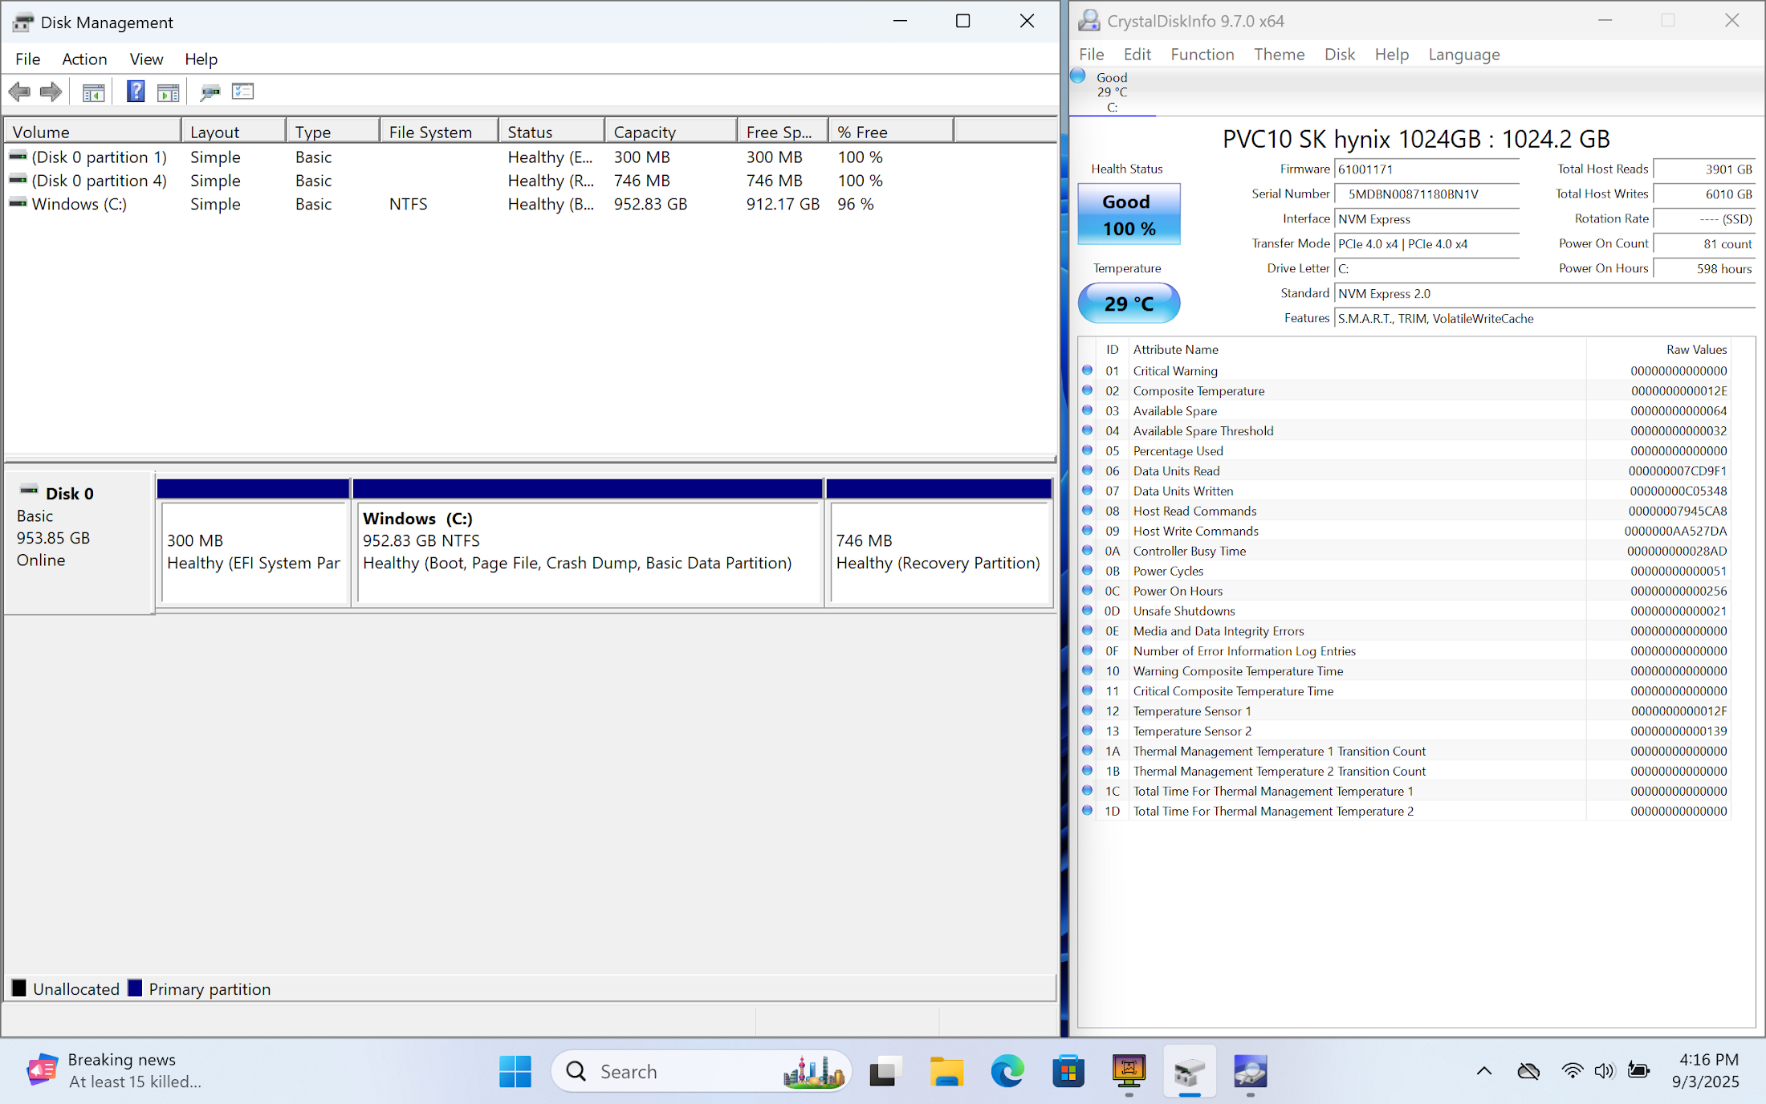Open the Edit menu in CrystalDiskInfo
Screen dimensions: 1766x1104
1137,54
